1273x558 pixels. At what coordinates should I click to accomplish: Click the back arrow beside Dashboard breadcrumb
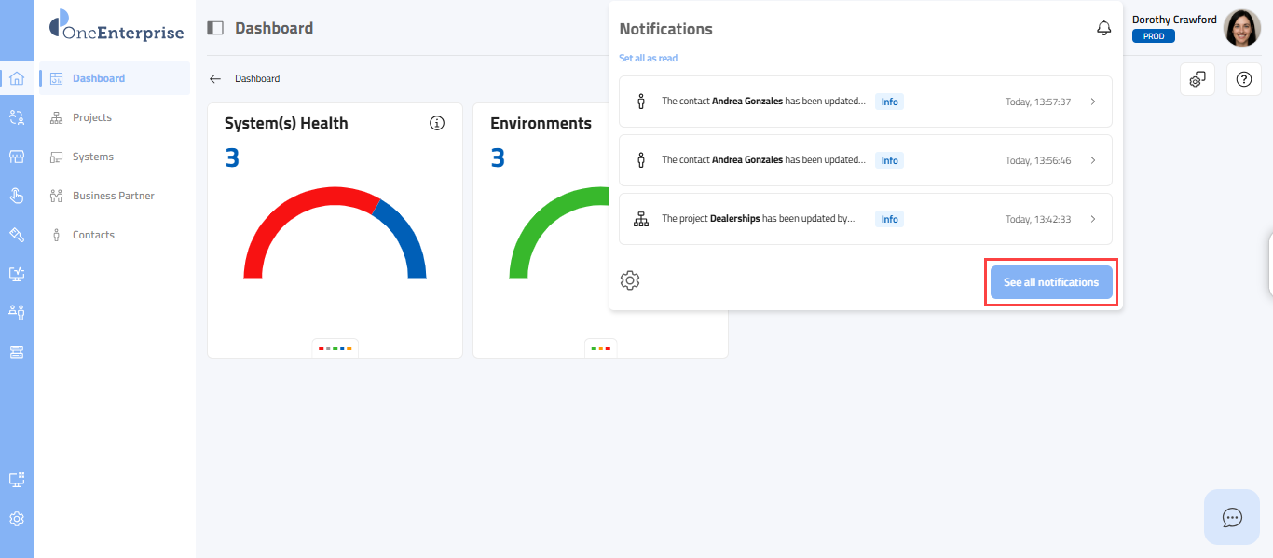pyautogui.click(x=215, y=79)
